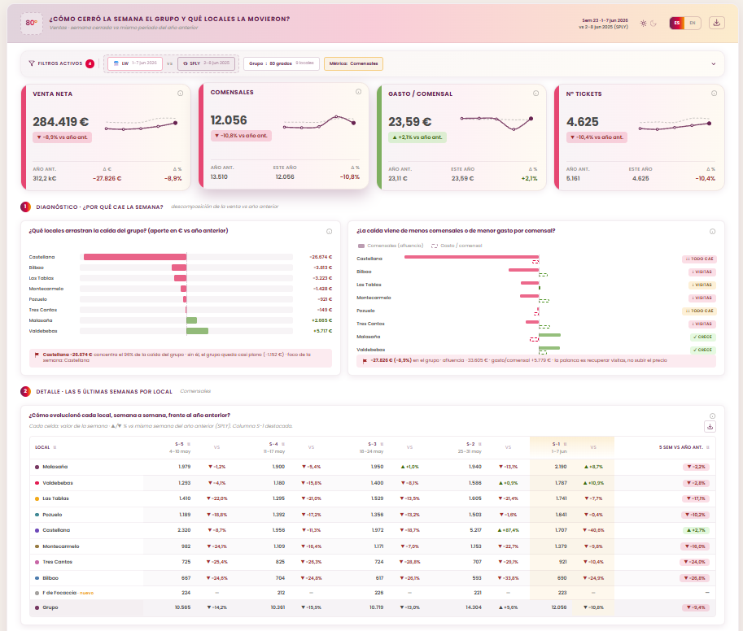
Task: Switch language to EN
Action: [693, 23]
